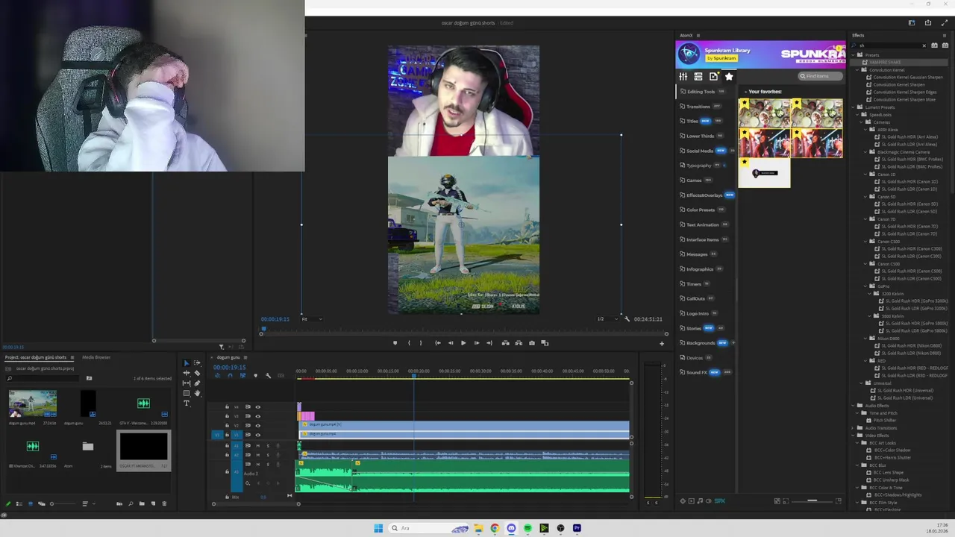Toggle V3 track output eye icon
Image resolution: width=955 pixels, height=537 pixels.
pos(257,416)
